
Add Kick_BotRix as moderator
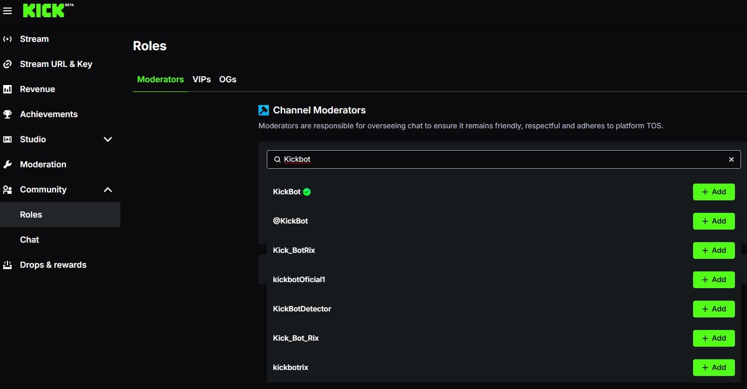coord(714,251)
